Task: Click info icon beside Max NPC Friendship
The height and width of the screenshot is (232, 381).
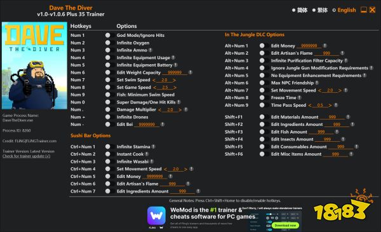Action: click(317, 83)
